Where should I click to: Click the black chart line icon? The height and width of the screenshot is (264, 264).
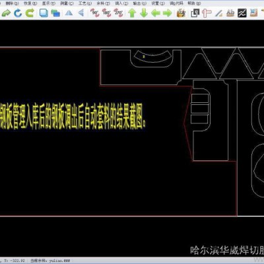tap(242, 13)
